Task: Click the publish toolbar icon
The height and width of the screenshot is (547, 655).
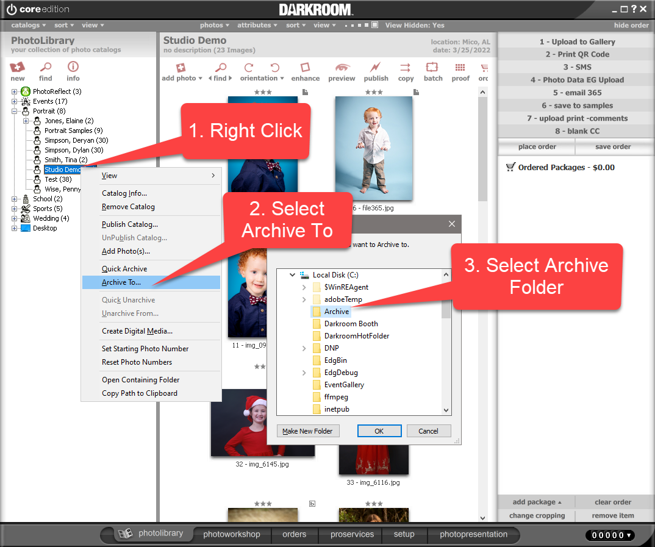Action: tap(375, 67)
